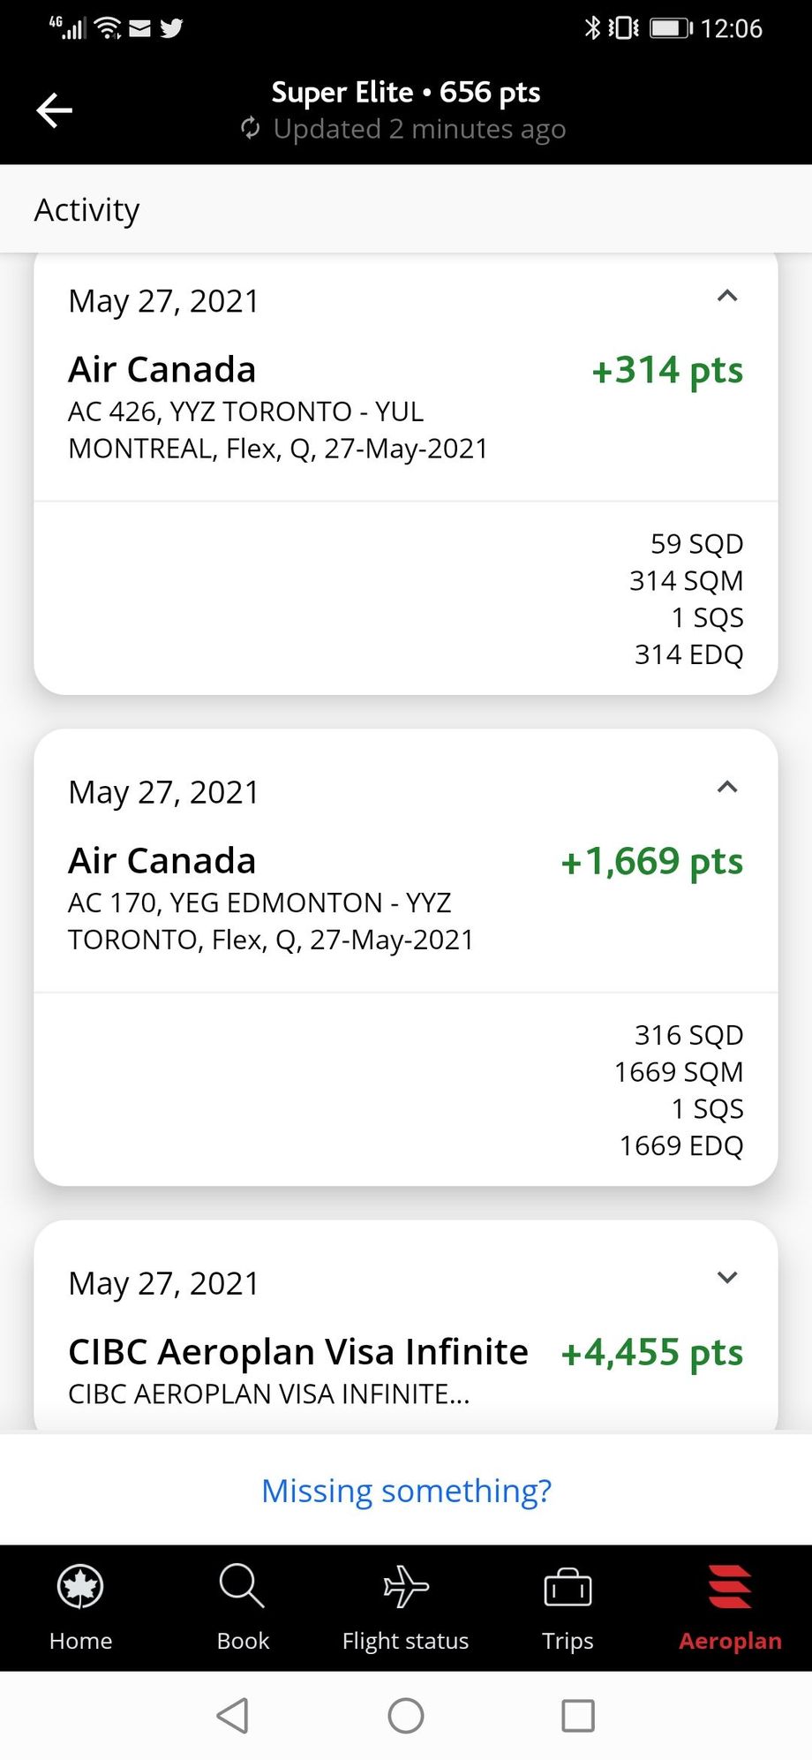The image size is (812, 1760).
Task: Open the Twitter notification icon in status bar
Action: tap(171, 28)
